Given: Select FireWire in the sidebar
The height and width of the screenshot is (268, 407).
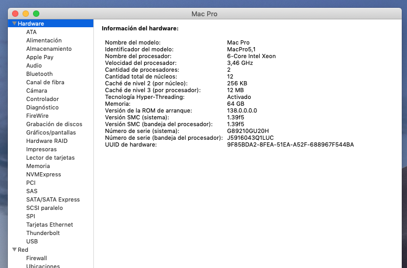Looking at the screenshot, I should (37, 116).
